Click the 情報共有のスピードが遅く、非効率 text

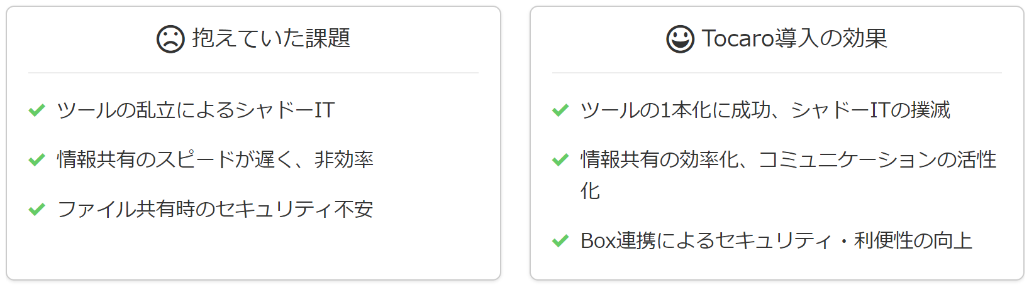click(x=215, y=159)
